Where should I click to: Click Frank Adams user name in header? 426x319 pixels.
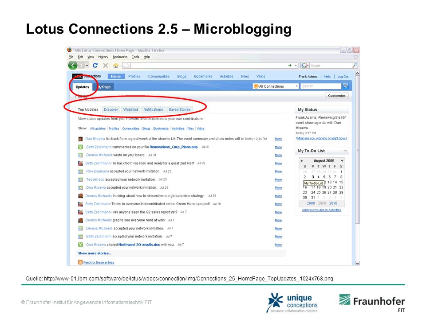tap(308, 77)
